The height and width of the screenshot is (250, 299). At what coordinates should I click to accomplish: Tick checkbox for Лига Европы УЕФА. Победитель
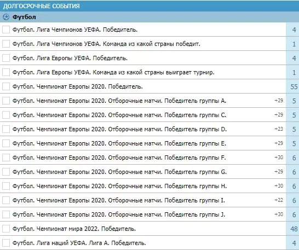click(x=6, y=58)
